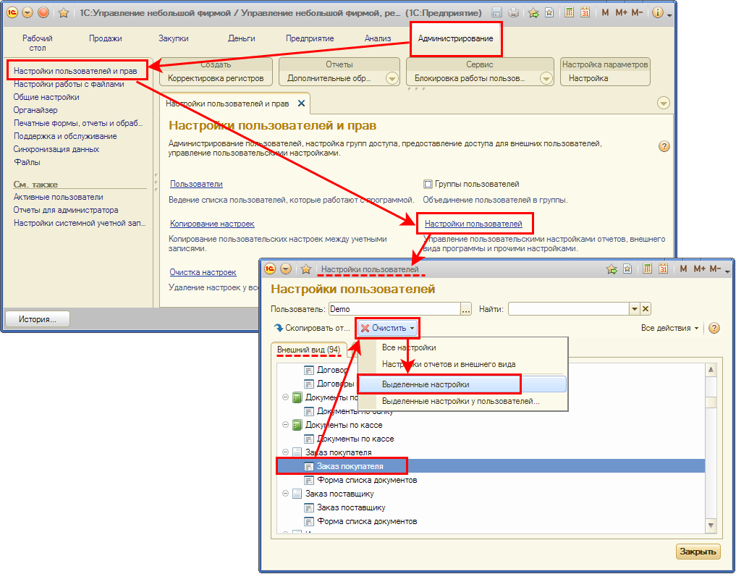Open the Пользователи link
The image size is (736, 574).
[196, 184]
